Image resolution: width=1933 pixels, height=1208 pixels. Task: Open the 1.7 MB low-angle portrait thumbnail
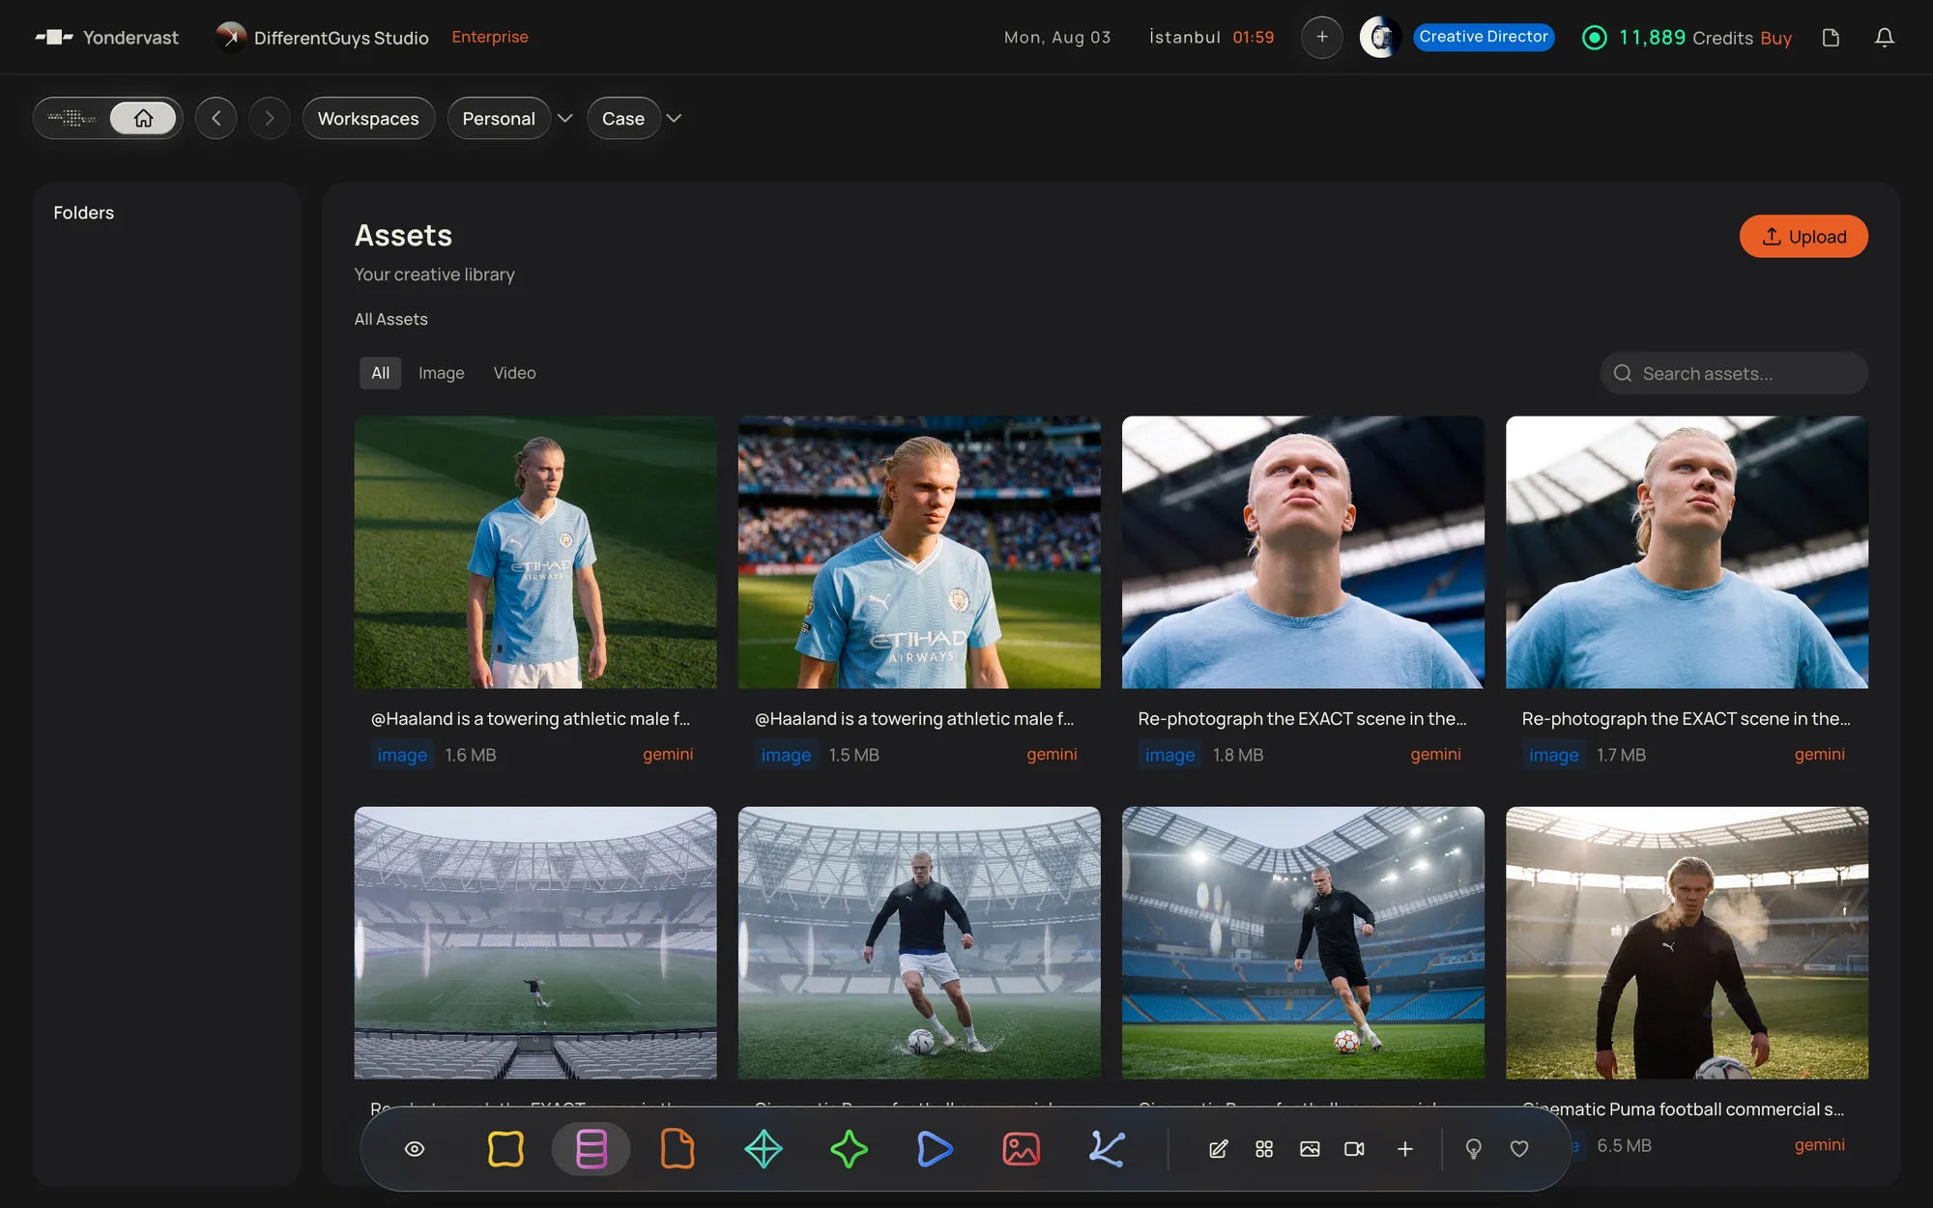click(1687, 552)
